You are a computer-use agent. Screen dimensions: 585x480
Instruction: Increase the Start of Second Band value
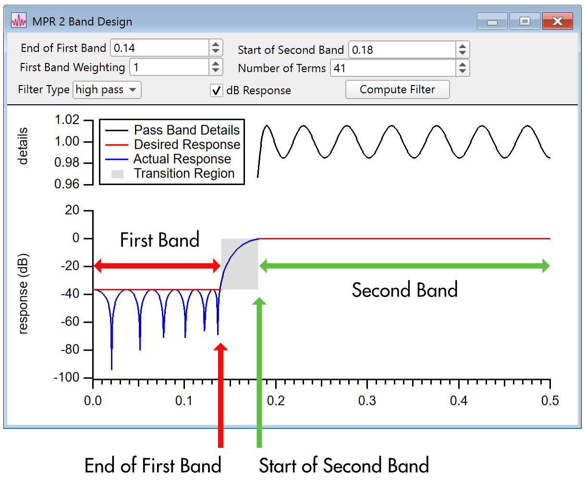[462, 46]
